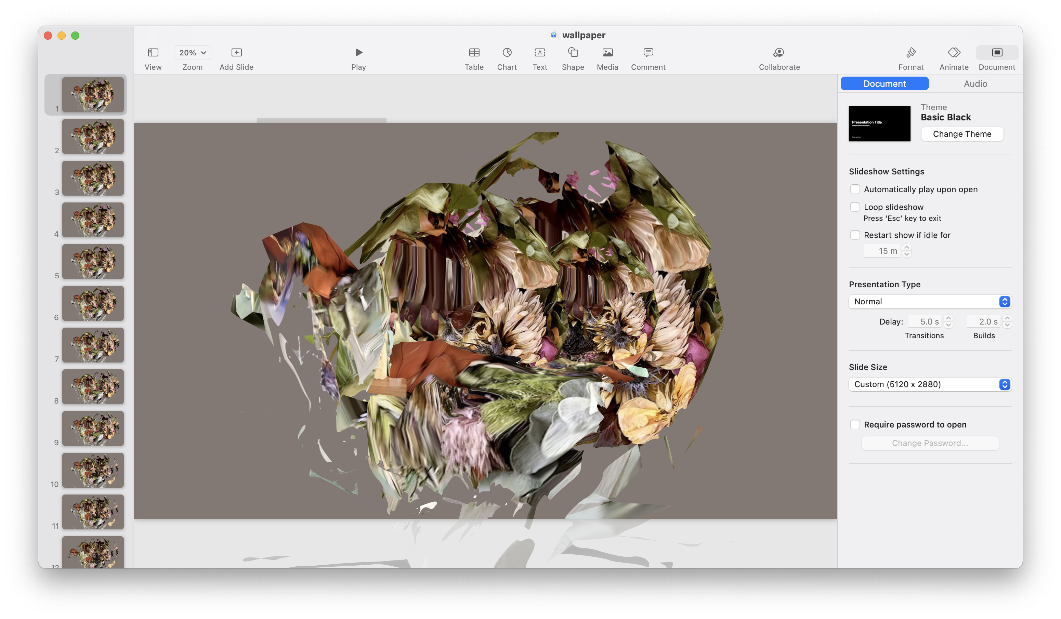Open the Media menu icon

[607, 53]
